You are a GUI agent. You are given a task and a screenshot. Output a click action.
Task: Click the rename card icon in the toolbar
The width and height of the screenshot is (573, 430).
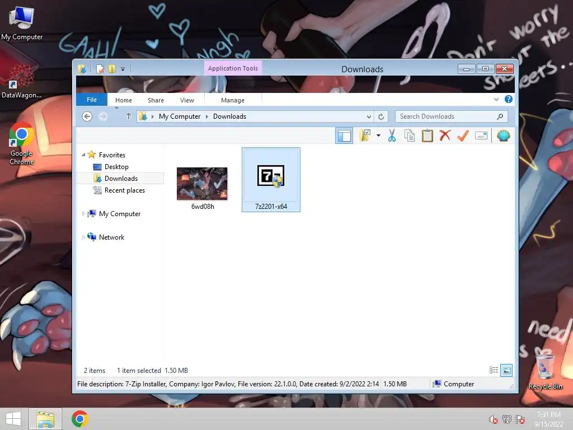pyautogui.click(x=481, y=135)
